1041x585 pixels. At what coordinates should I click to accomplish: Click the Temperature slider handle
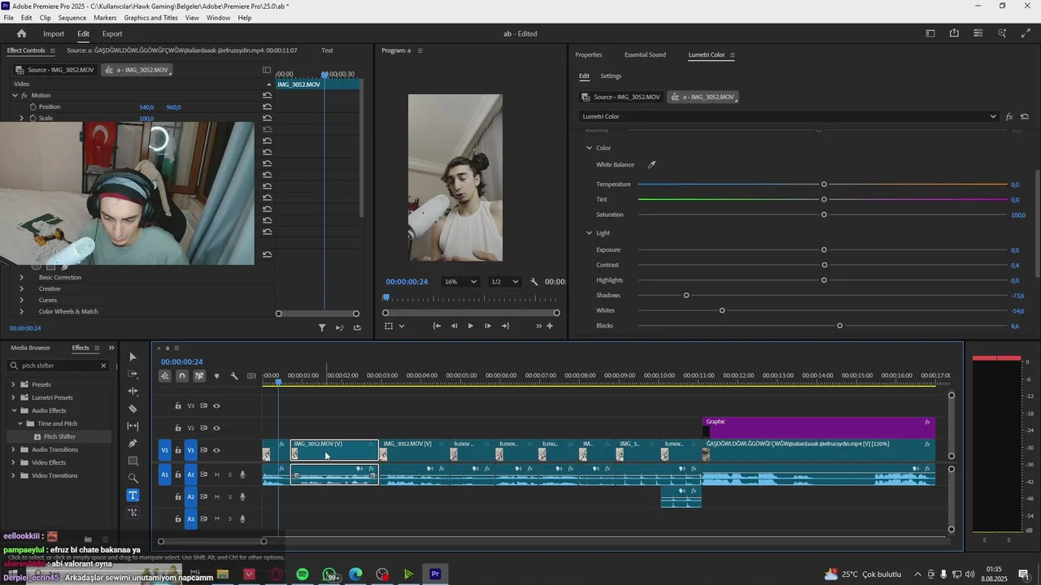coord(824,184)
